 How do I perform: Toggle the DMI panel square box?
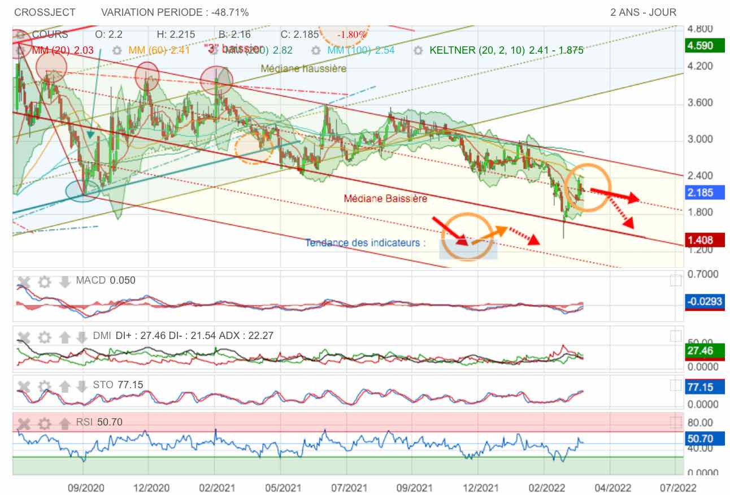676,336
